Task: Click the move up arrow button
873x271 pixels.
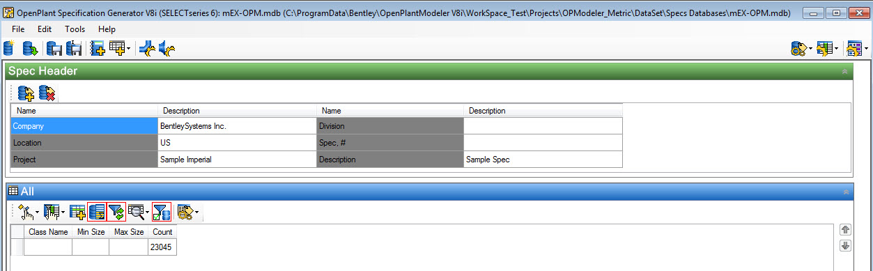Action: click(x=845, y=230)
